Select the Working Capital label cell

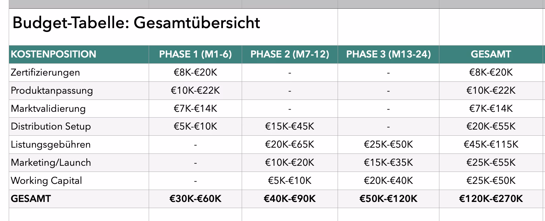tap(46, 181)
